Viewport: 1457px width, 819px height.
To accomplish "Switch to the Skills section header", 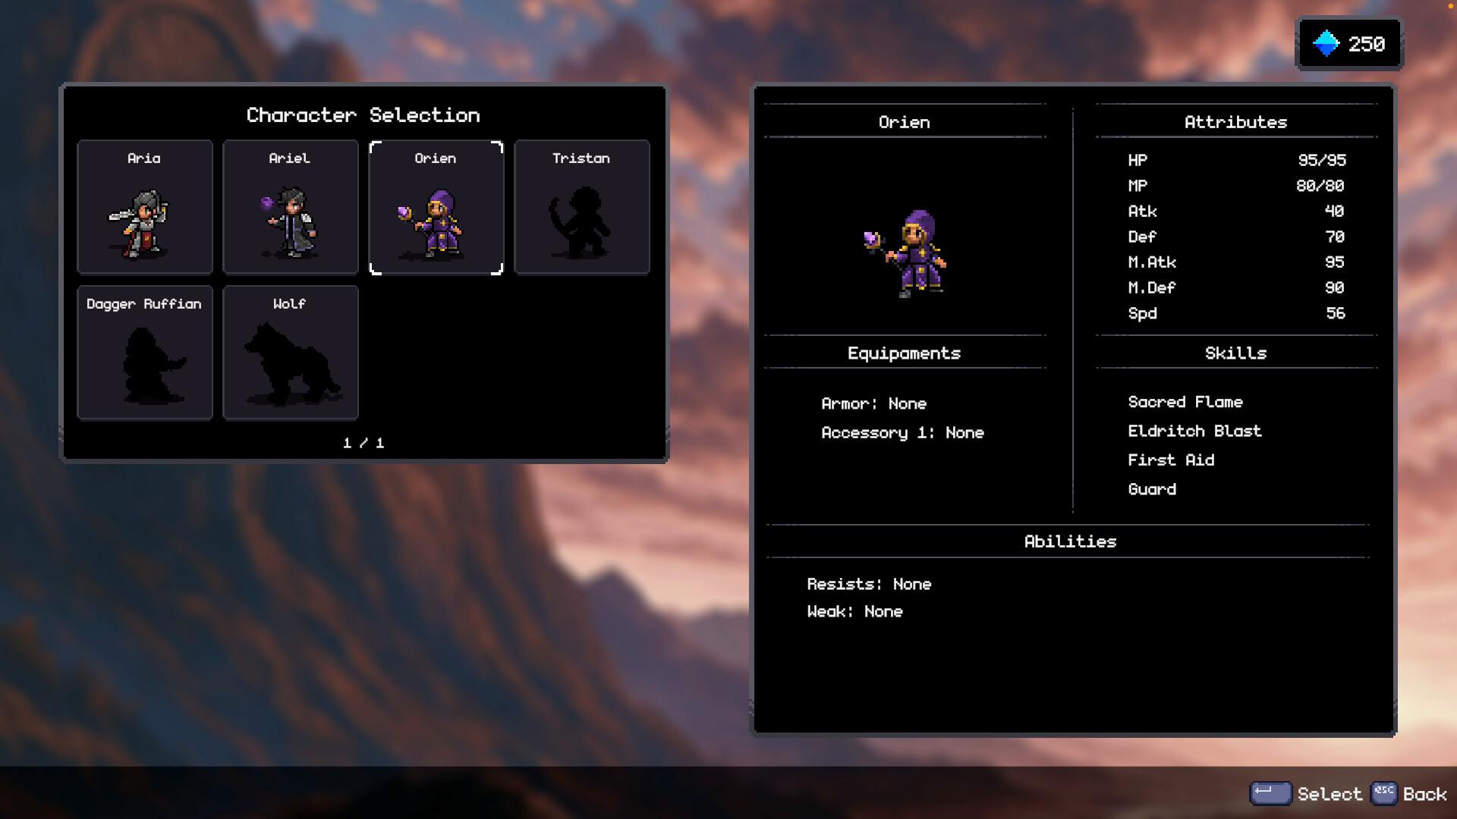I will [x=1236, y=353].
